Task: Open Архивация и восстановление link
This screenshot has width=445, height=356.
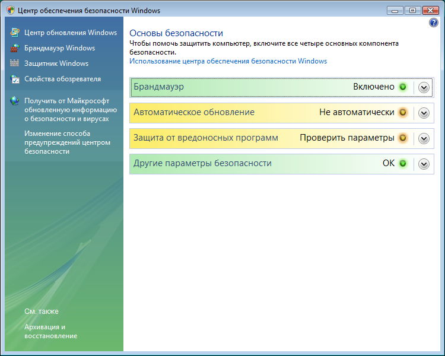Action: 50,331
